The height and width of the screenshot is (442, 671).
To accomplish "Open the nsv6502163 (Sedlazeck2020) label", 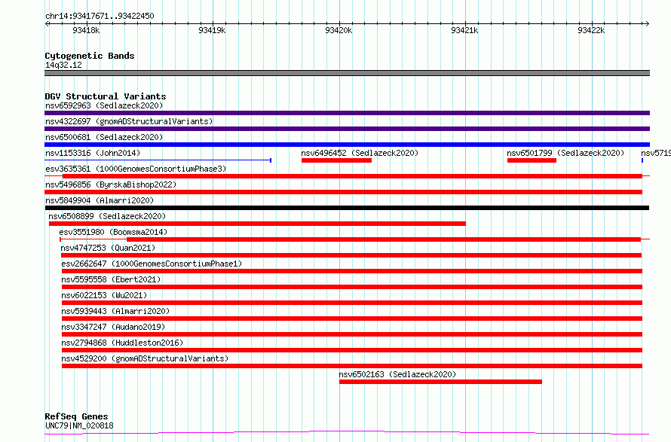I will (x=397, y=374).
